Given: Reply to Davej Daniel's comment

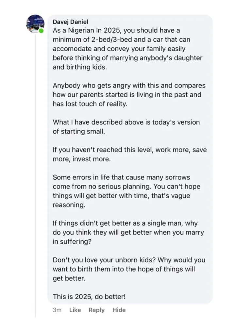Looking at the screenshot, I should point(96,310).
